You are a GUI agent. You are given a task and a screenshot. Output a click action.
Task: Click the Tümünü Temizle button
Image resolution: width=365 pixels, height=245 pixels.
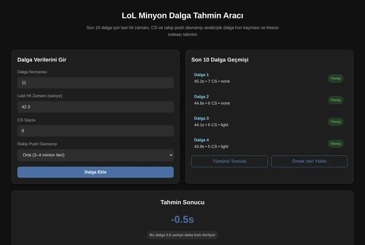click(x=229, y=161)
